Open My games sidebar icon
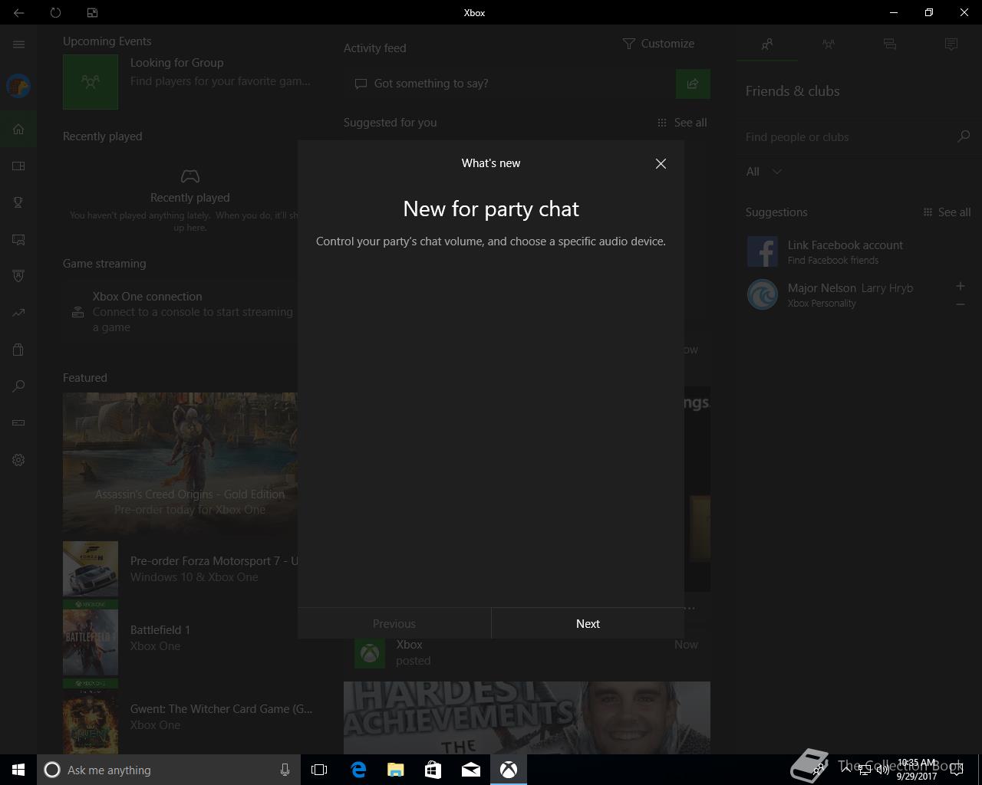Image resolution: width=982 pixels, height=785 pixels. tap(18, 166)
